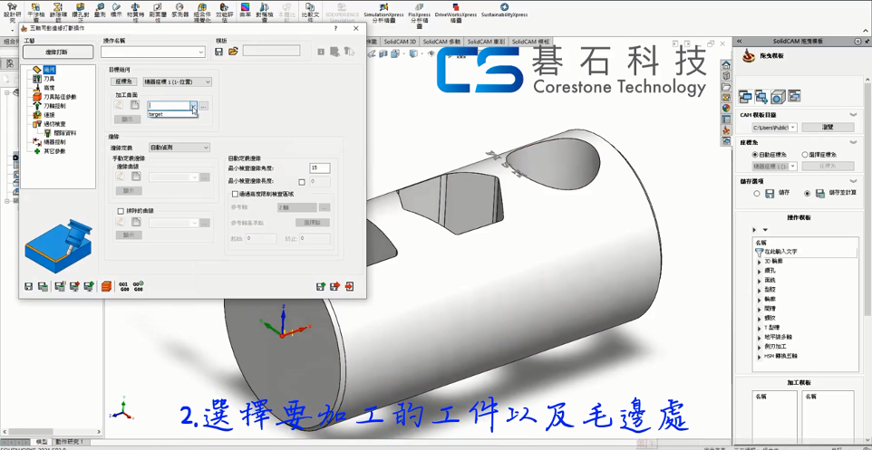This screenshot has height=450, width=872.
Task: Click the G01 G00 G-code icon
Action: pos(124,286)
